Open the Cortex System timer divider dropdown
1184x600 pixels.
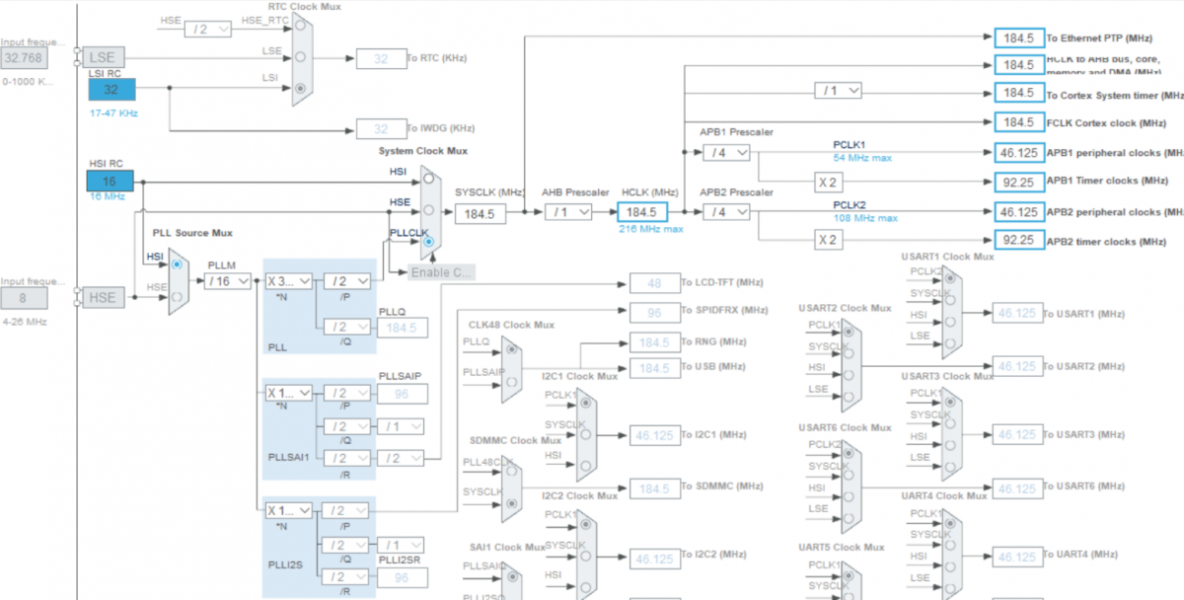(837, 91)
